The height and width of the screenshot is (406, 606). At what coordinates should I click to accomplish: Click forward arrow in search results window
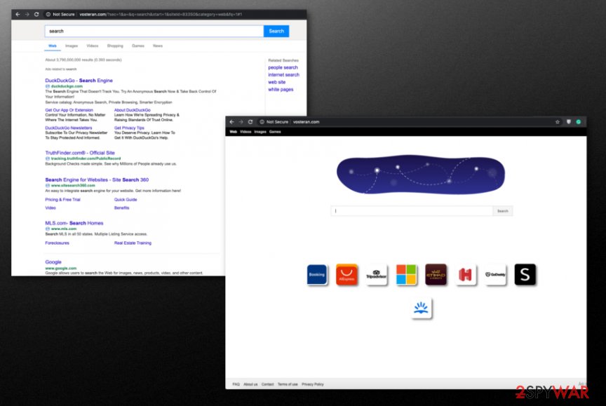[27, 14]
